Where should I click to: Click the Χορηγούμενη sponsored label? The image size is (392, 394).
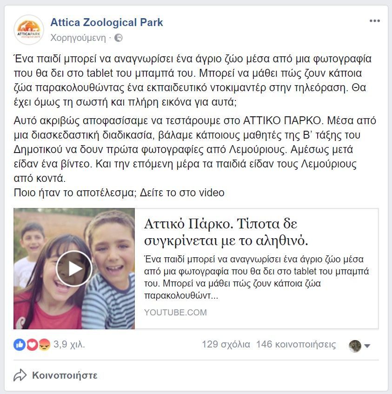[78, 38]
